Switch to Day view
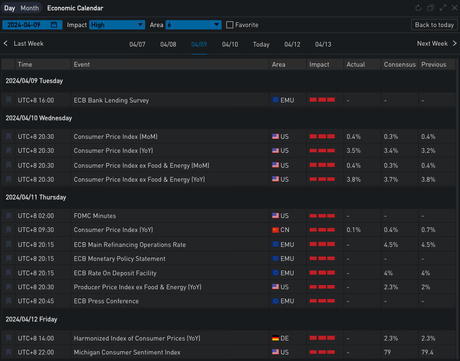Viewport: 460px width, 361px height. (x=10, y=8)
